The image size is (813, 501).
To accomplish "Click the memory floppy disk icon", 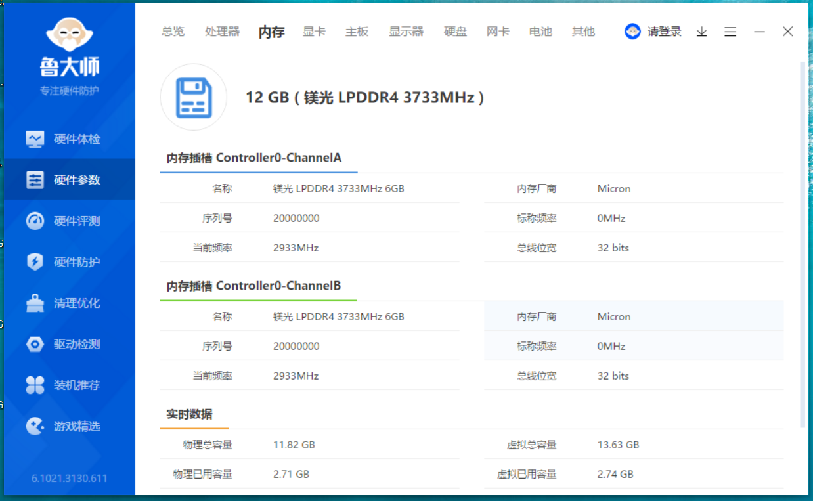I will (194, 97).
